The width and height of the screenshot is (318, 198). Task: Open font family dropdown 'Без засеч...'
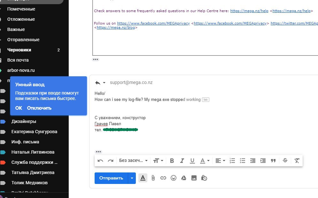point(133,161)
